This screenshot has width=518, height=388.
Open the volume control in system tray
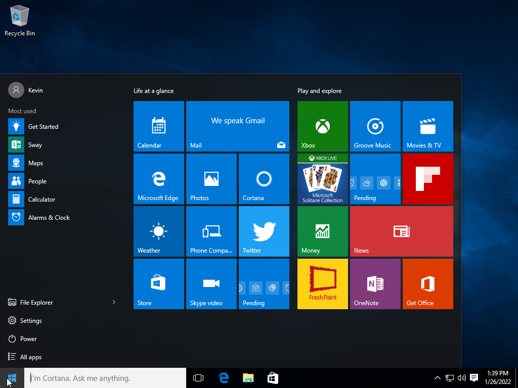click(x=461, y=378)
